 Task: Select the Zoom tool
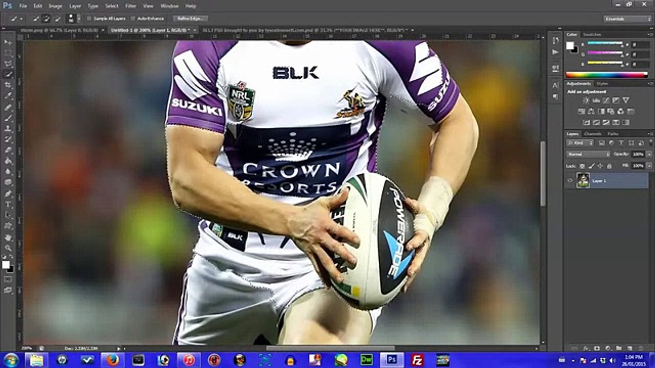8,248
